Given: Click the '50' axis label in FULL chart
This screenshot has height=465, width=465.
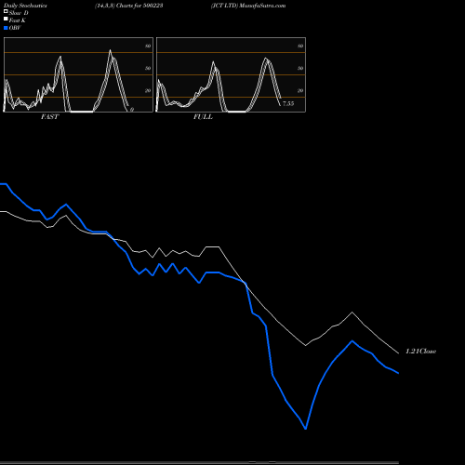Looking at the screenshot, I should point(300,68).
